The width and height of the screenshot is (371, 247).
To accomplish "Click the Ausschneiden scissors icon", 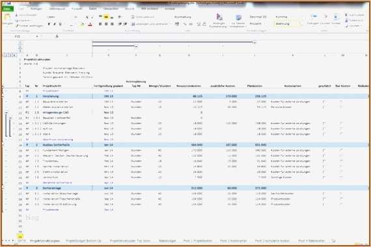I will 16,15.
